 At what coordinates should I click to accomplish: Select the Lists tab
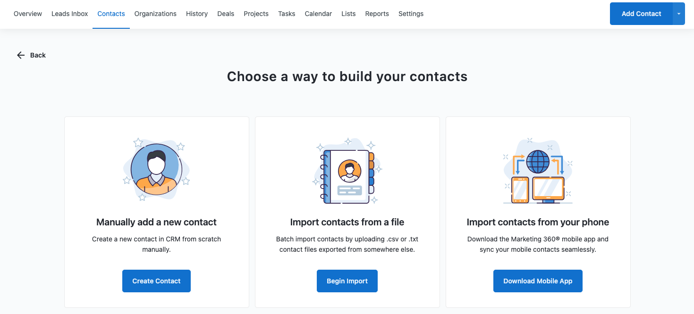348,14
